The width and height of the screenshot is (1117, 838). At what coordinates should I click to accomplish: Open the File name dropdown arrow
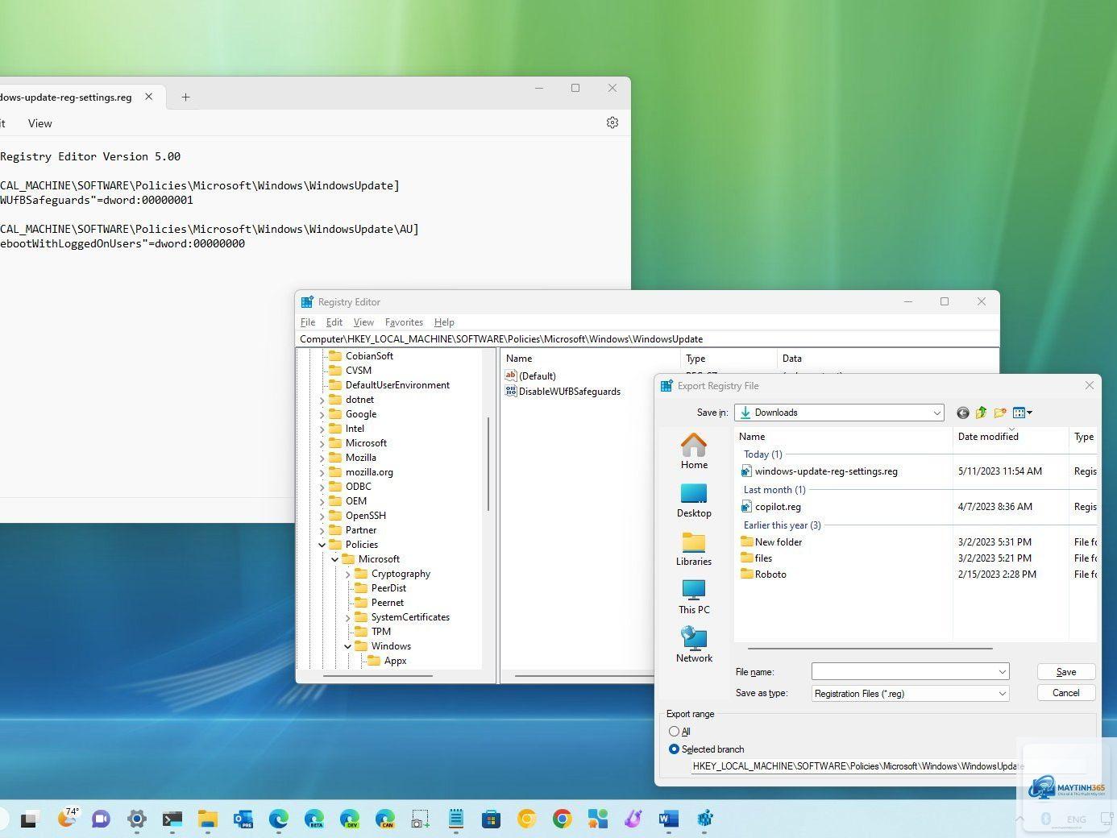(1002, 672)
